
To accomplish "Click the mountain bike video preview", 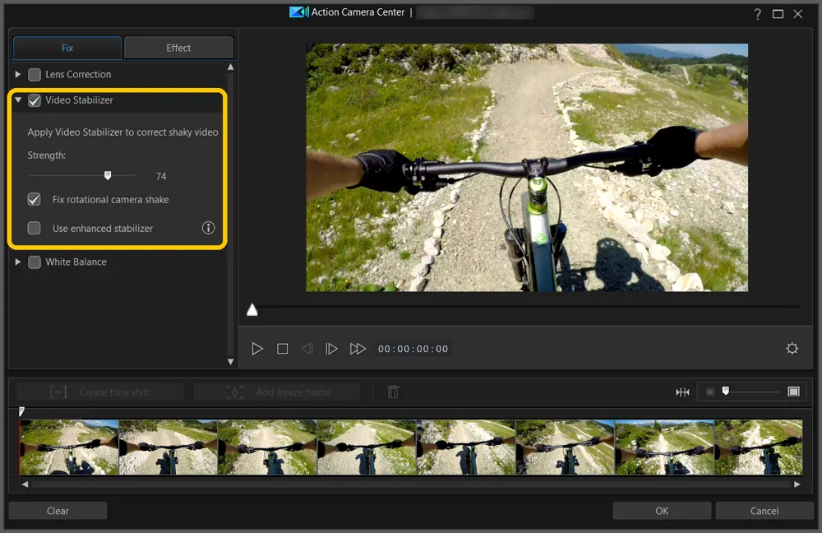I will [x=527, y=167].
